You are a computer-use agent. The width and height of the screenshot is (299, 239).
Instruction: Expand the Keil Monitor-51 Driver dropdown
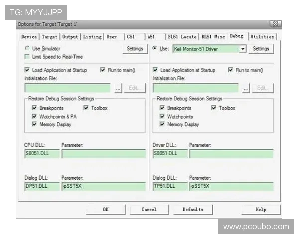243,49
